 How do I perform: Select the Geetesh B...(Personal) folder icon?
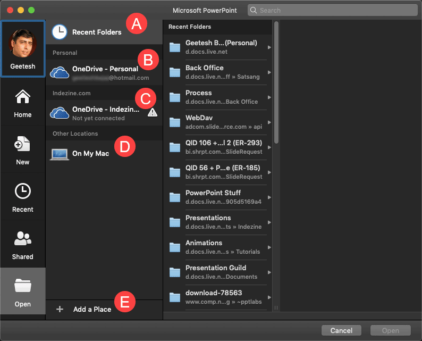[175, 47]
